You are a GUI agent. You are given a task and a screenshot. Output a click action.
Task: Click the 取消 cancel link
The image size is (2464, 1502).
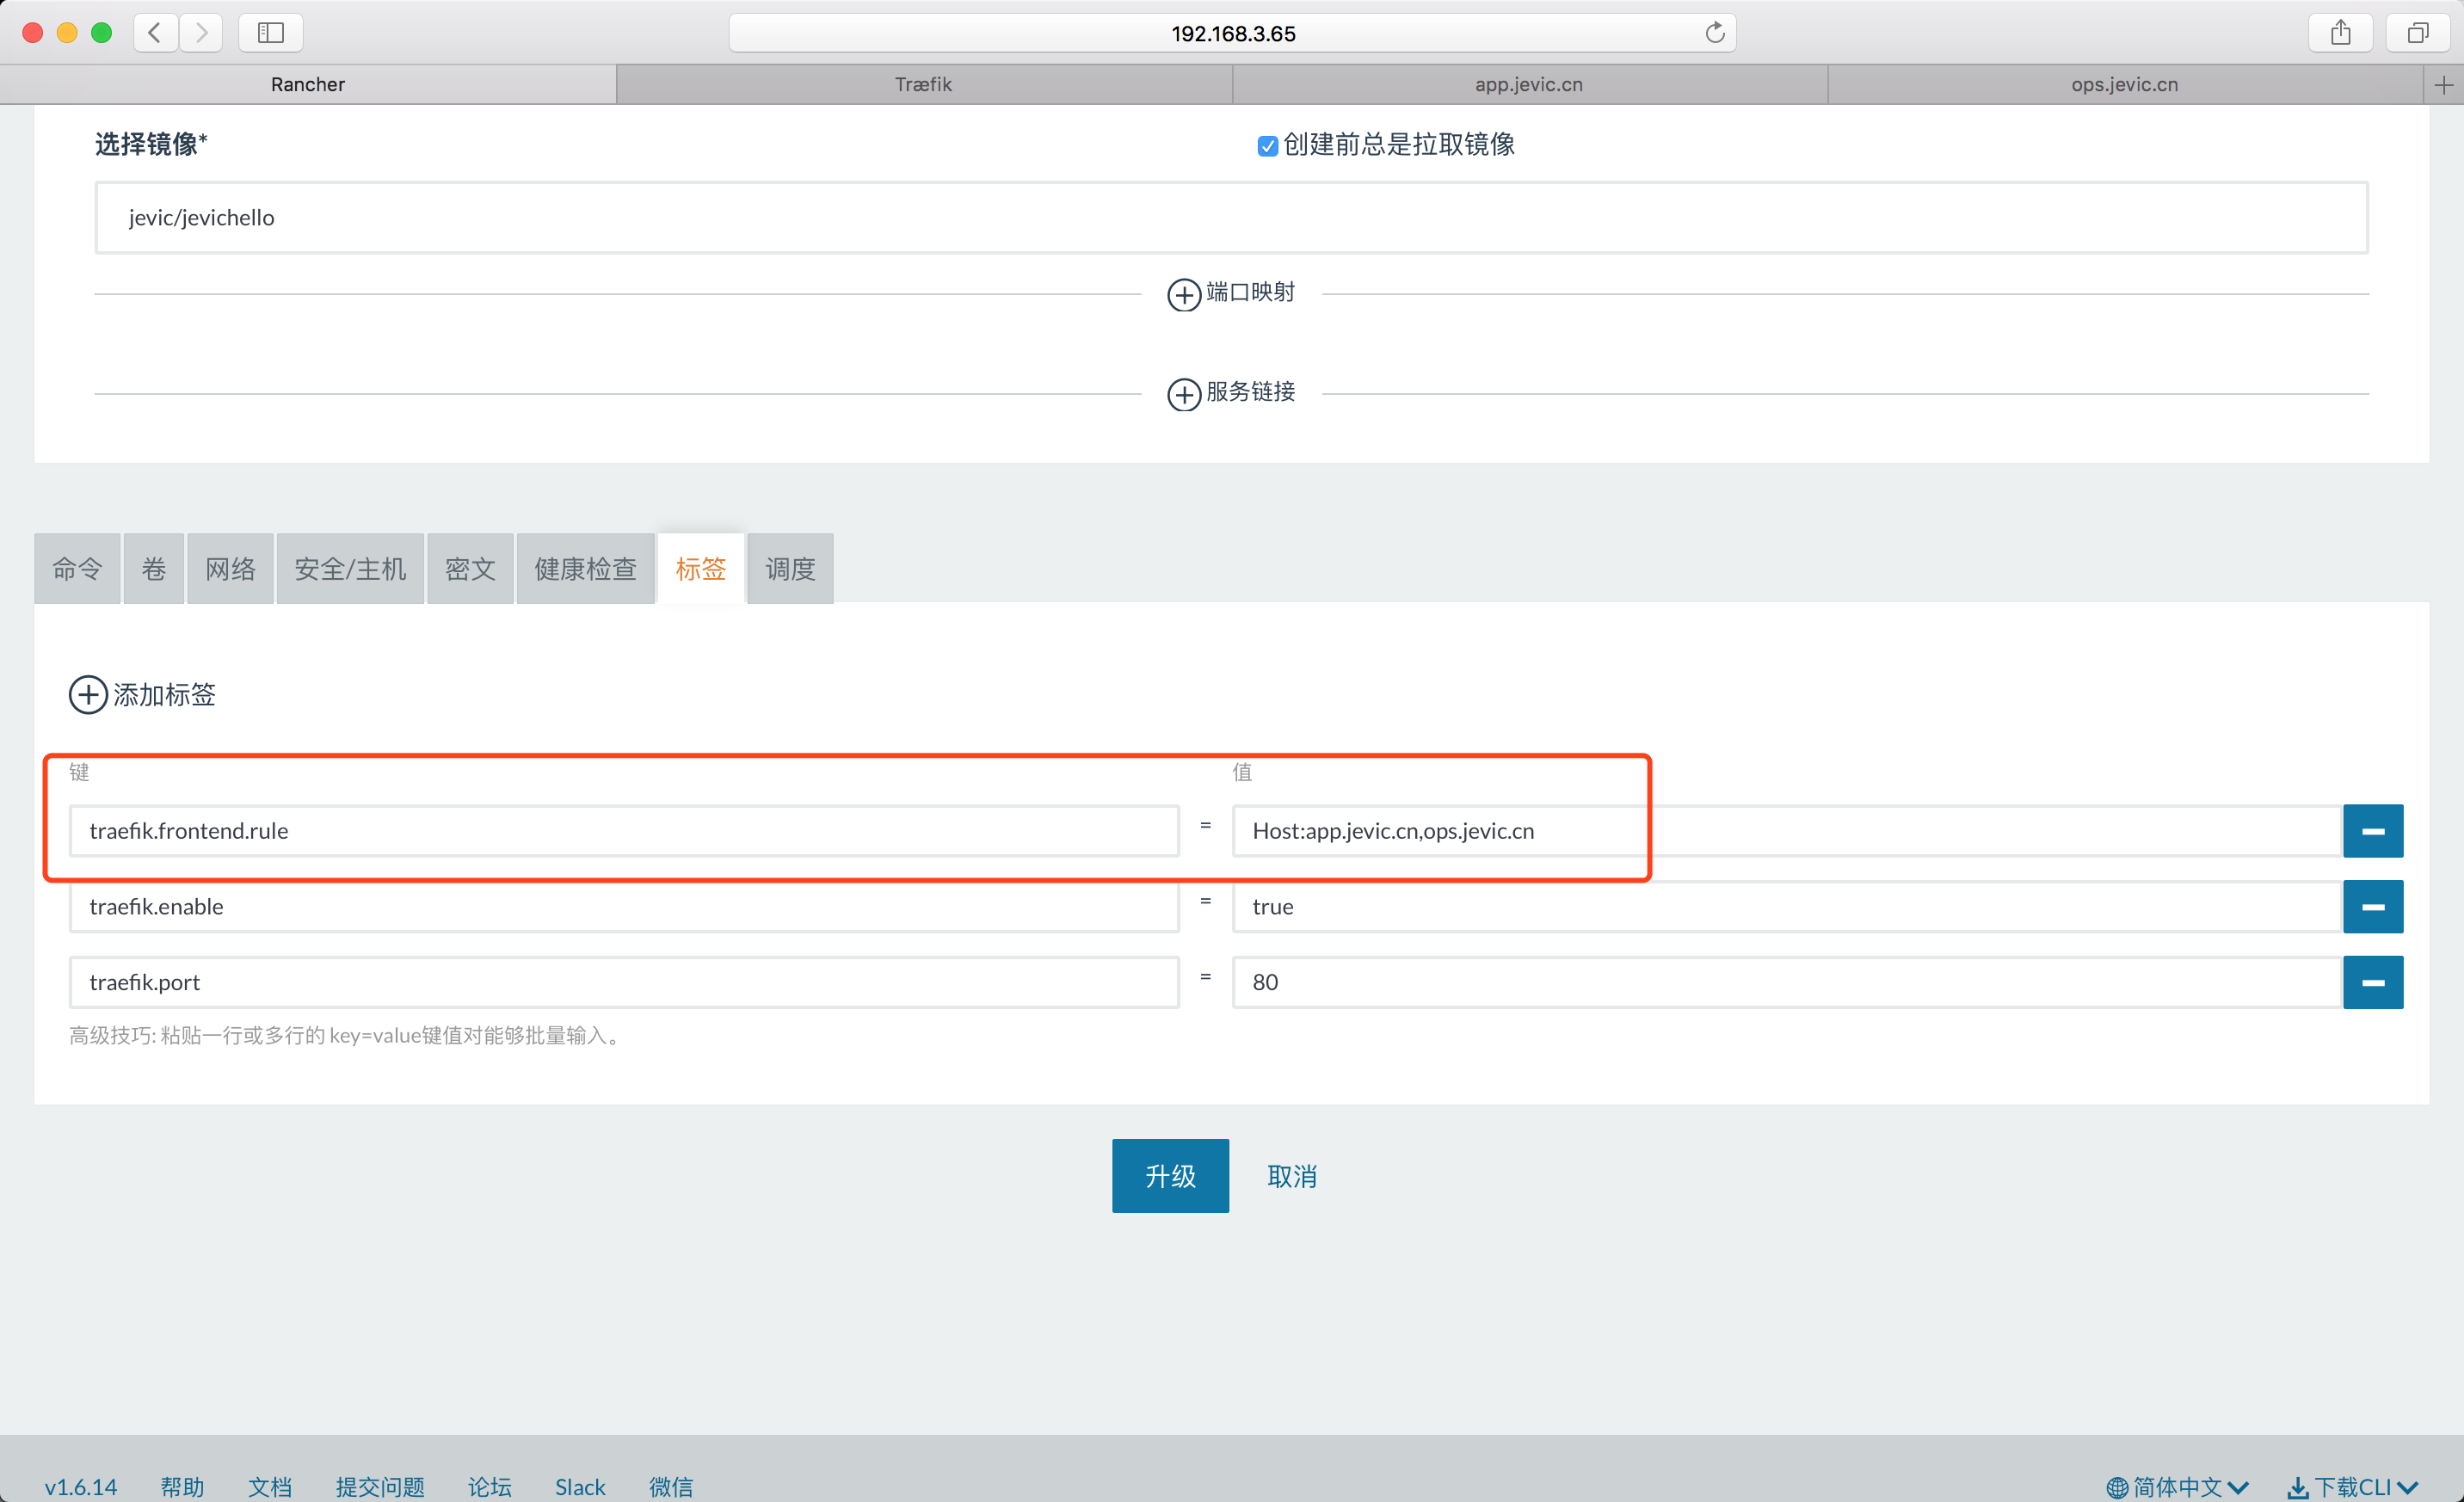click(x=1291, y=1176)
